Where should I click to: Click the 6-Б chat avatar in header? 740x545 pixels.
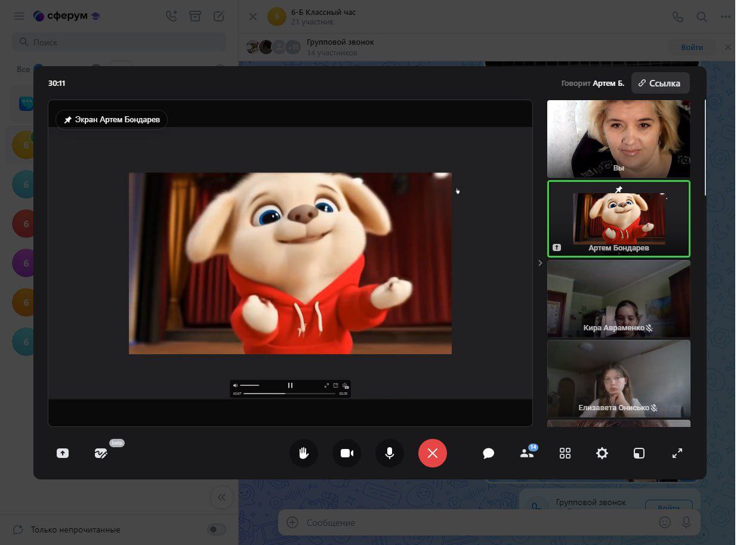(277, 17)
